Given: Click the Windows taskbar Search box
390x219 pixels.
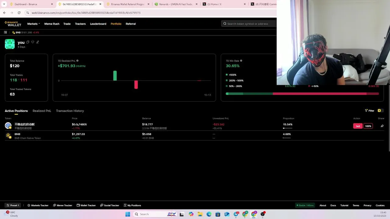Looking at the screenshot, I should 155,214.
